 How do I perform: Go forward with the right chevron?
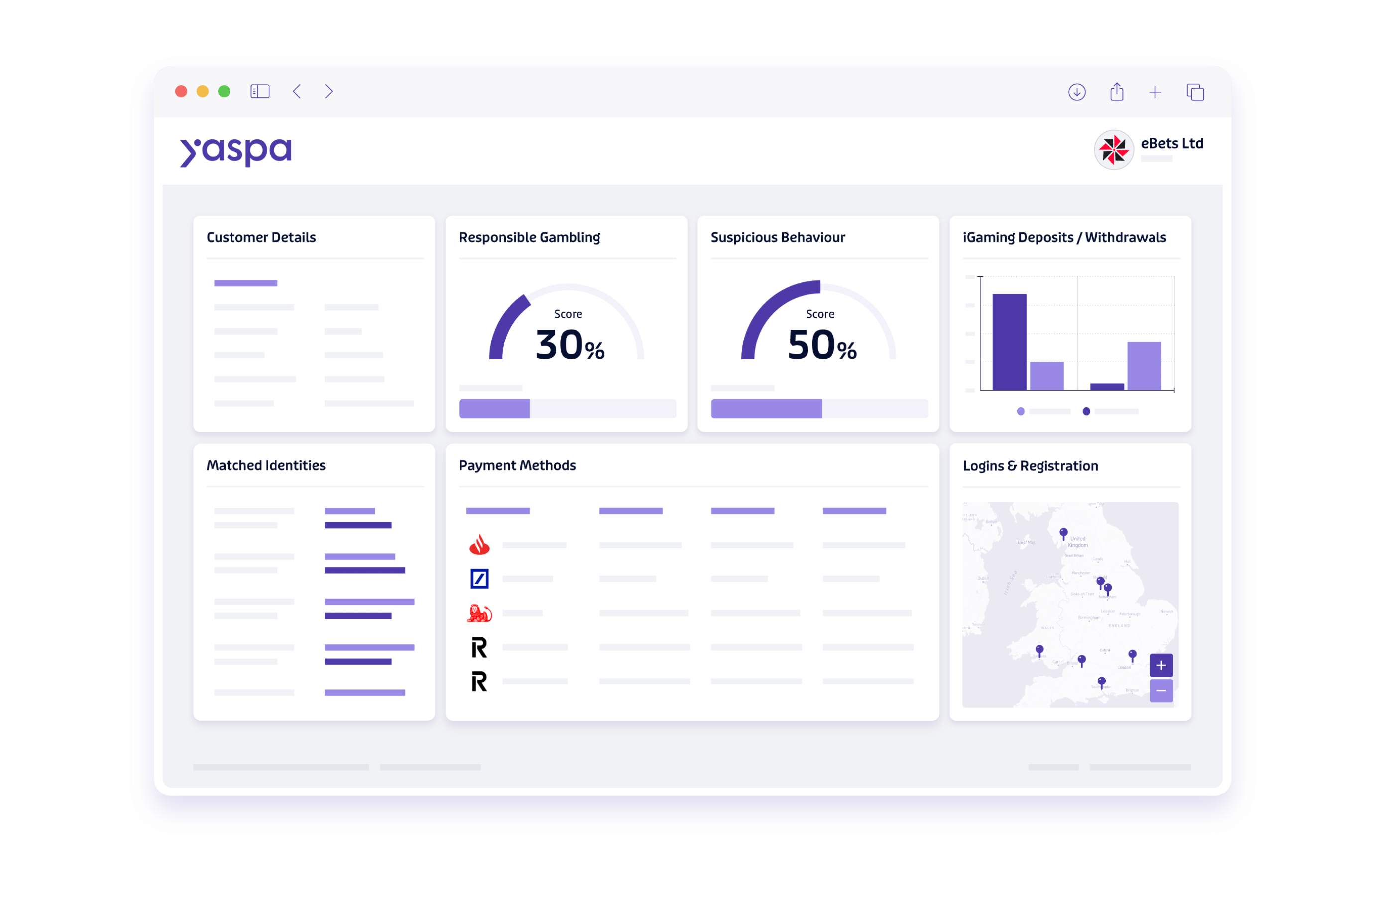click(329, 91)
